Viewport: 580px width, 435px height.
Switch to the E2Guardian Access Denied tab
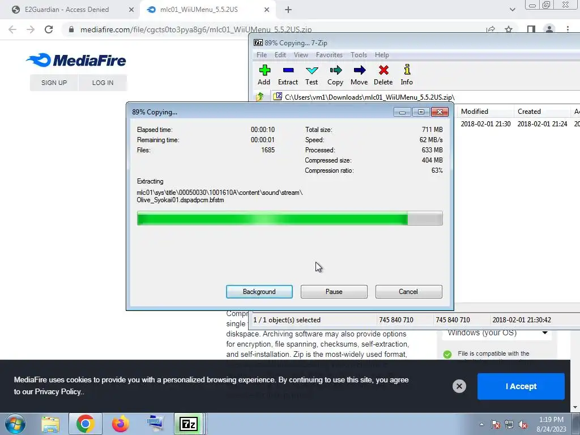point(67,10)
